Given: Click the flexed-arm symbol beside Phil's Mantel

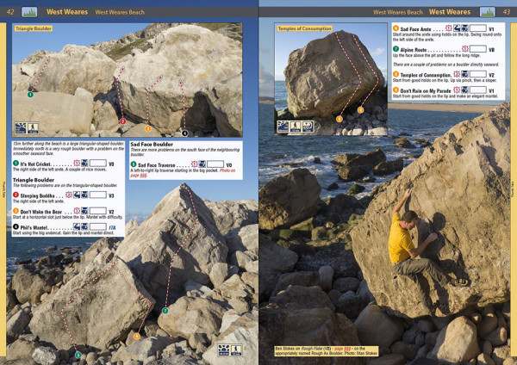Looking at the screenshot, I should 77,226.
